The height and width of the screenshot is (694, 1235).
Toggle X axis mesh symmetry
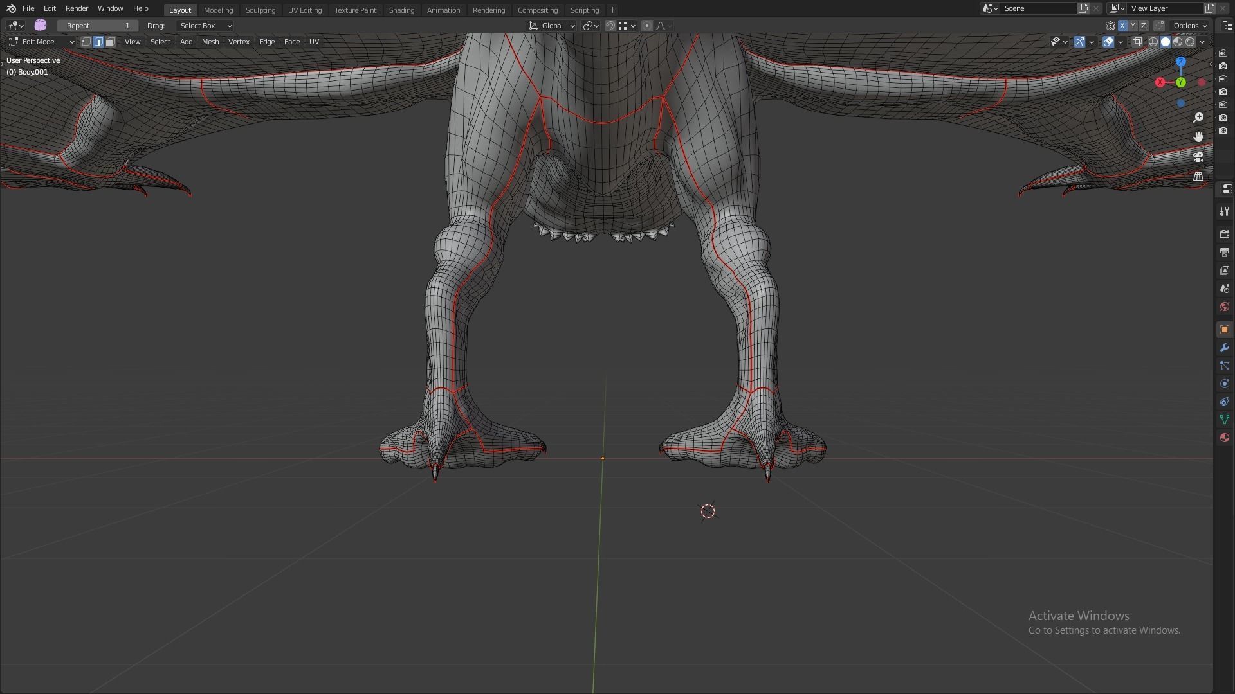click(x=1122, y=26)
